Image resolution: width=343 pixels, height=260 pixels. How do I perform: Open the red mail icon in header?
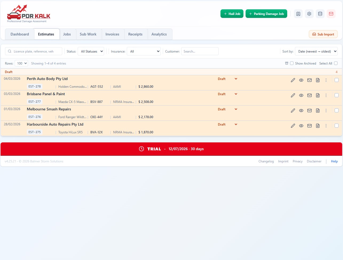coord(331,14)
